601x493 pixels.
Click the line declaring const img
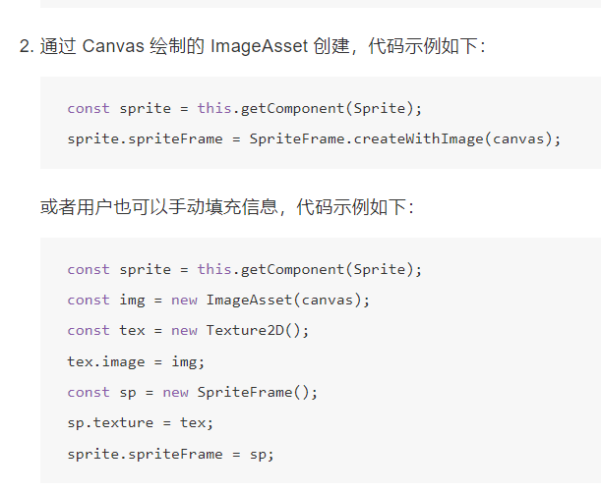[218, 300]
